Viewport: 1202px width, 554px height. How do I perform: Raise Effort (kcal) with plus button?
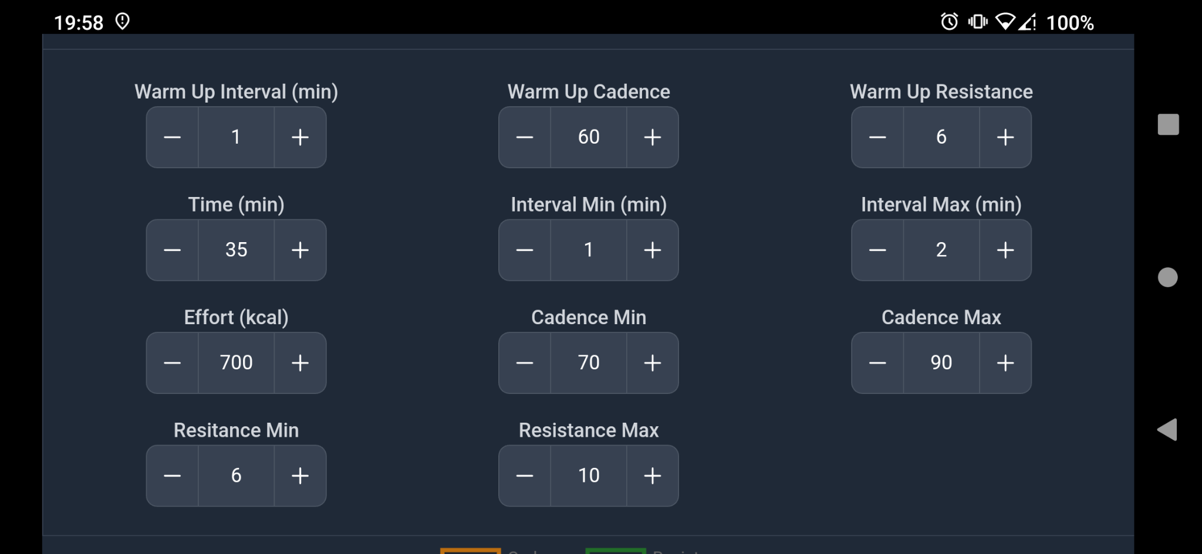pos(300,363)
